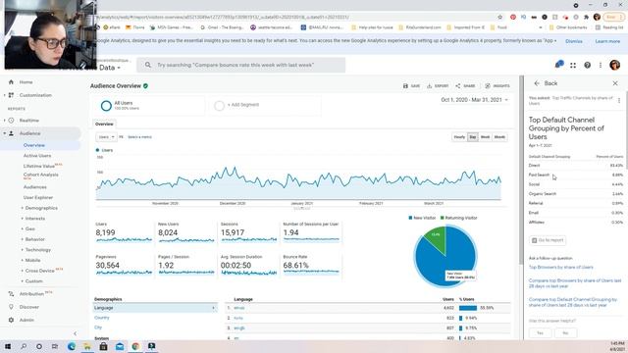
Task: Answer Yes to Was this answer helpful
Action: (x=540, y=333)
